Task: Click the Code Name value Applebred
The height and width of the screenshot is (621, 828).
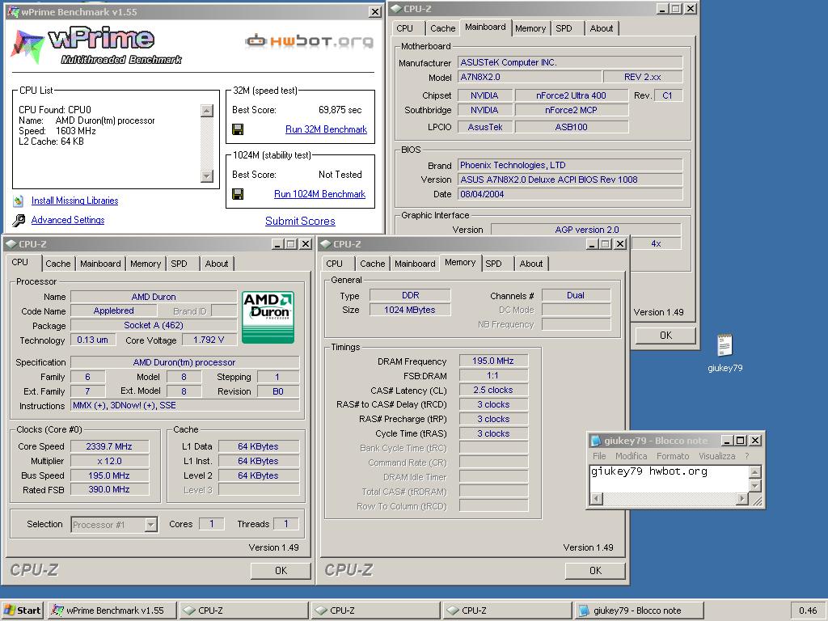Action: (113, 310)
